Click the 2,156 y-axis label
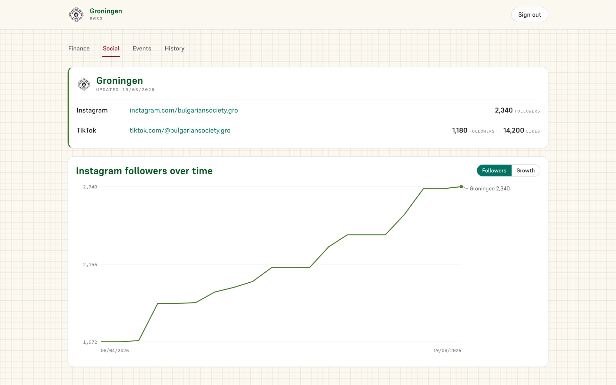 click(x=90, y=265)
